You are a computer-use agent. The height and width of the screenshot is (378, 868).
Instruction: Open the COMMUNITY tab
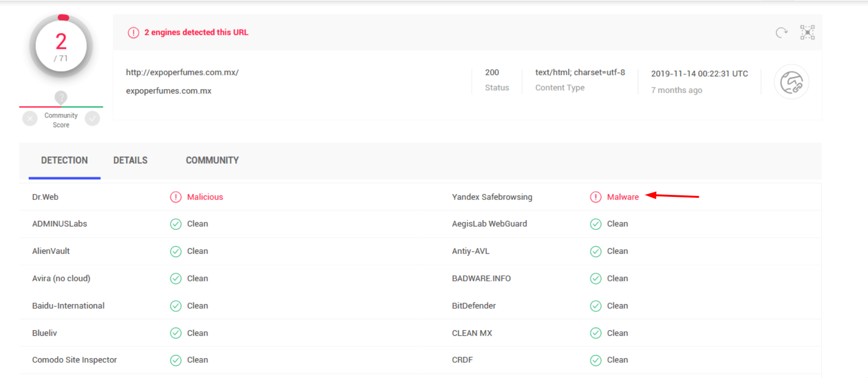[x=212, y=160]
